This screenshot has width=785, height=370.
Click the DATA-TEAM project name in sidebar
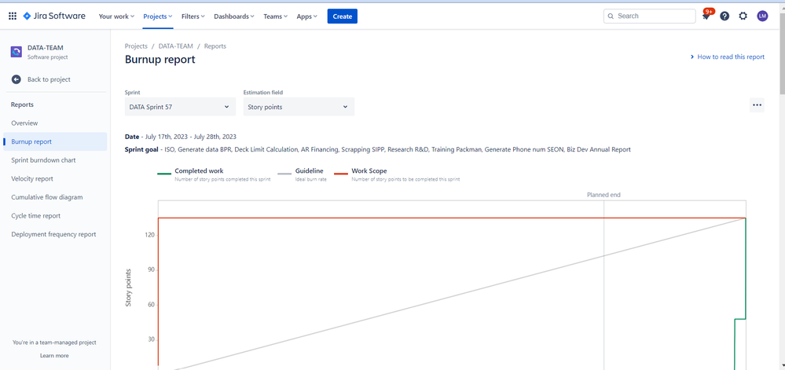pyautogui.click(x=45, y=48)
